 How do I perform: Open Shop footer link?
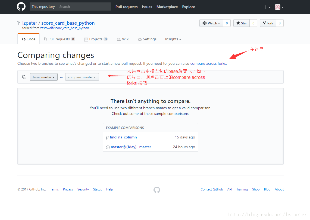point(256,189)
